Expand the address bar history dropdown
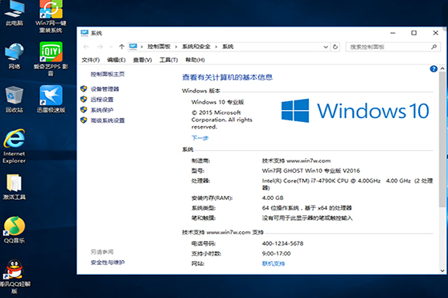This screenshot has width=448, height=298. 326,47
